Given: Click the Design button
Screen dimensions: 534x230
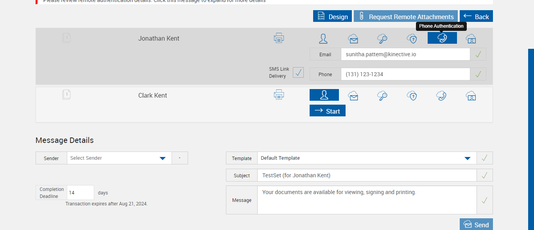Looking at the screenshot, I should [x=332, y=16].
